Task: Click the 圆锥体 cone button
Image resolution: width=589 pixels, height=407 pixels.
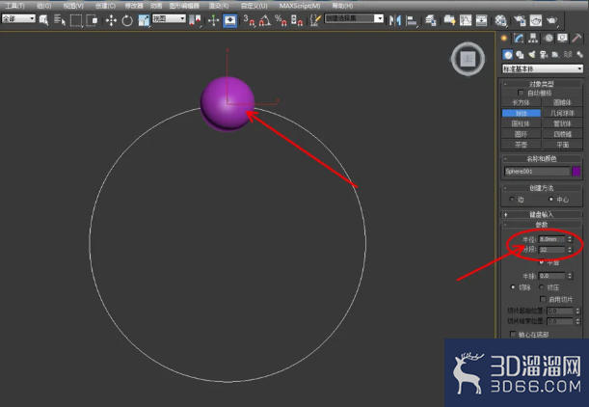Action: pos(562,102)
